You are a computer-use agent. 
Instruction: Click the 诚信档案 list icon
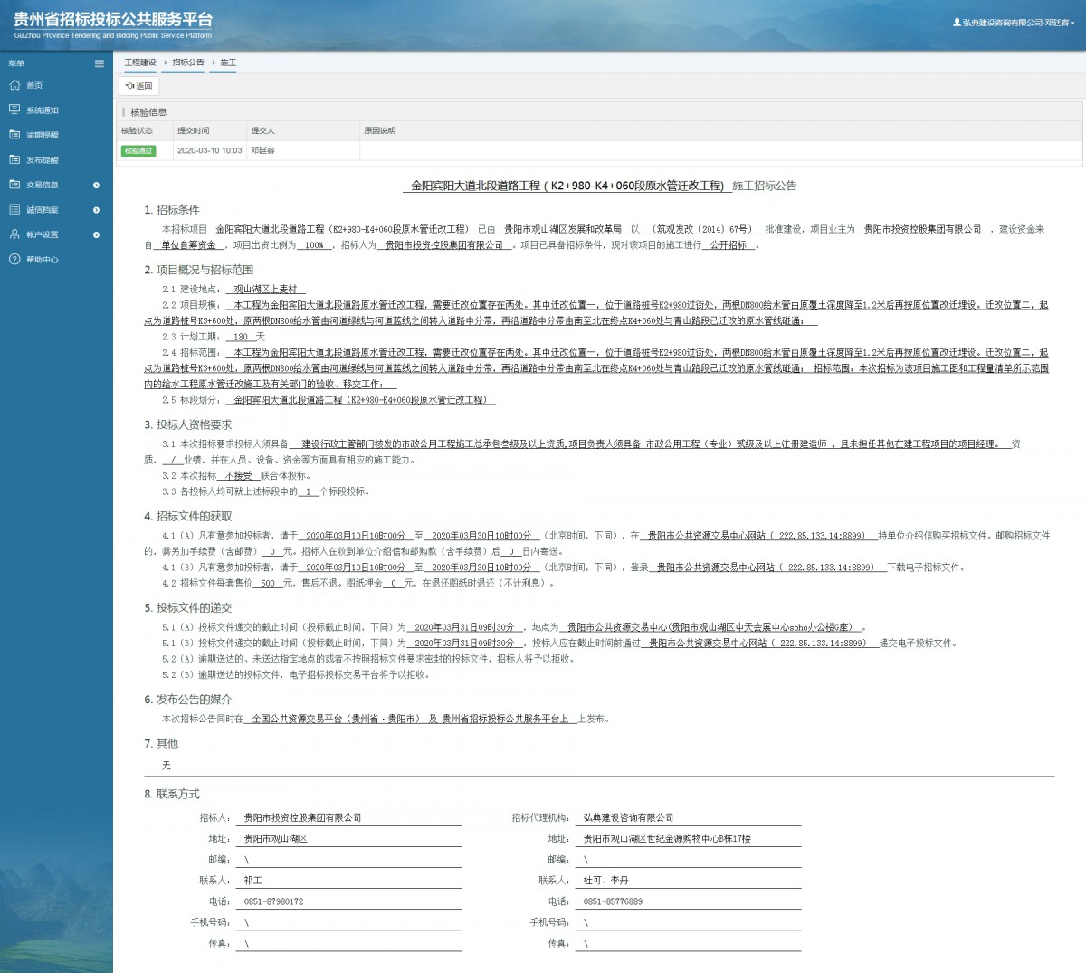(14, 209)
